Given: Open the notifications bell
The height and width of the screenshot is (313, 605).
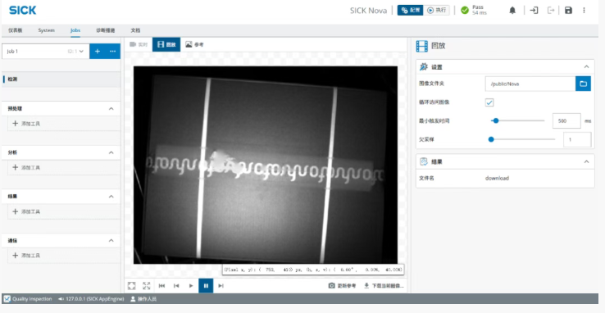Looking at the screenshot, I should pyautogui.click(x=512, y=11).
